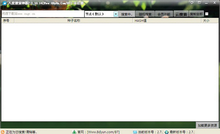This screenshot has width=220, height=134.
Task: Click the orange RSS status icon
Action: [x=3, y=132]
